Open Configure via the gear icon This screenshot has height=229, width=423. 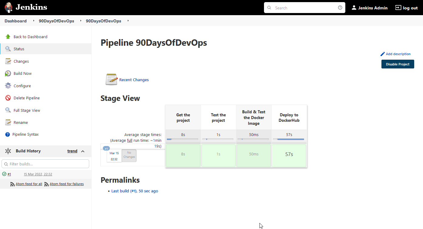click(8, 86)
